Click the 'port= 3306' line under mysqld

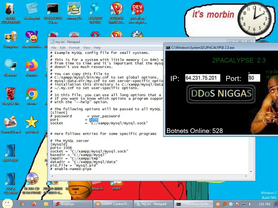coord(61,148)
